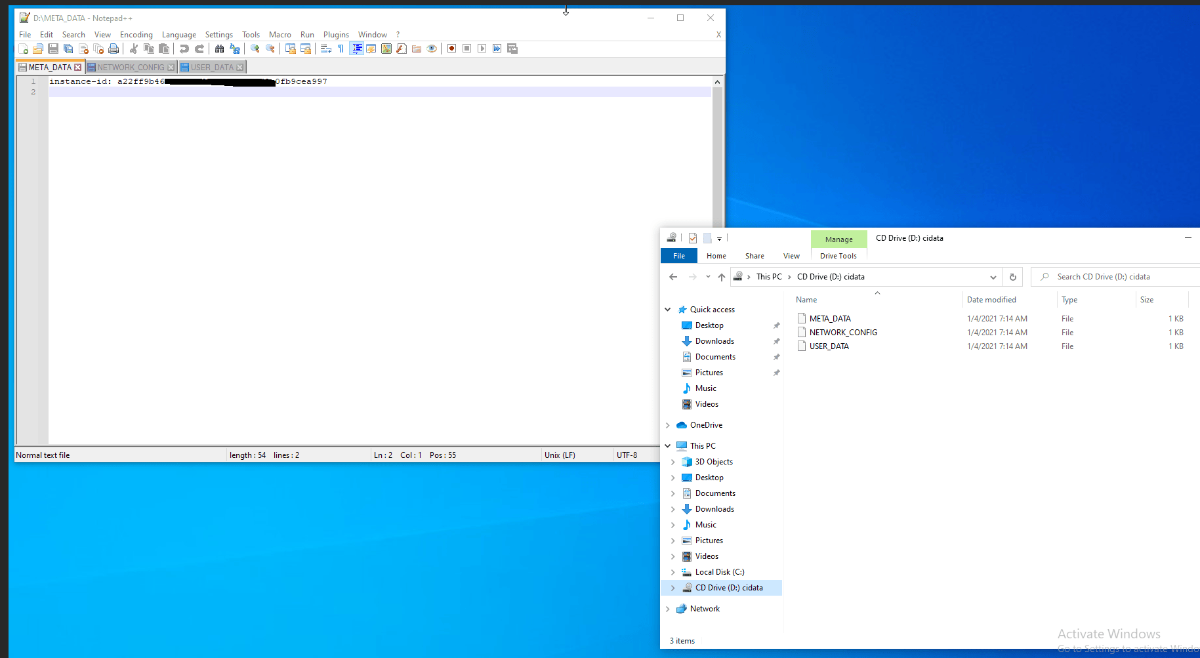This screenshot has height=658, width=1200.
Task: Click the Save icon in Notepad++ toolbar
Action: (53, 49)
